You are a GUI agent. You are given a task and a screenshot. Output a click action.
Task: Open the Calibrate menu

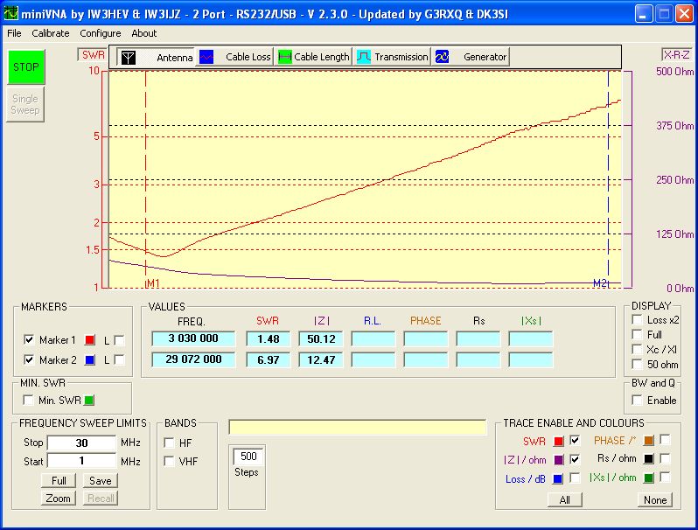(x=51, y=33)
